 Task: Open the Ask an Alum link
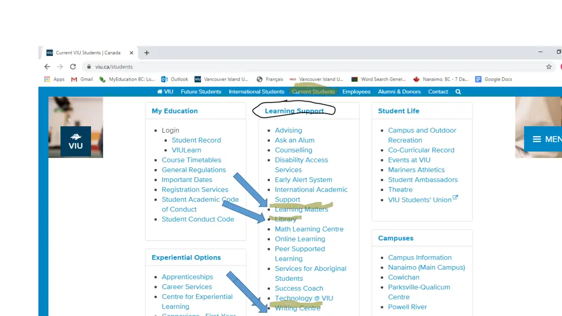point(295,140)
